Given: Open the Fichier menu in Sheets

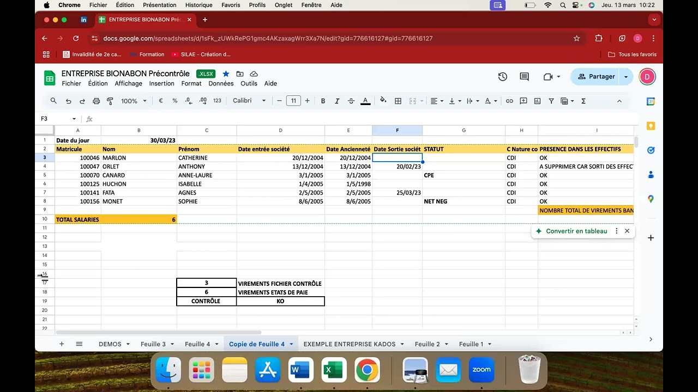Looking at the screenshot, I should [71, 83].
